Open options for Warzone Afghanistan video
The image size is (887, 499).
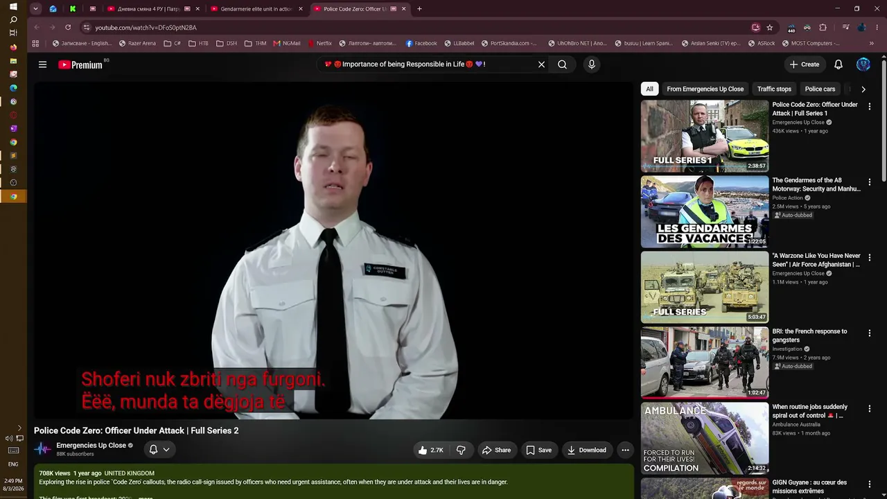coord(870,257)
